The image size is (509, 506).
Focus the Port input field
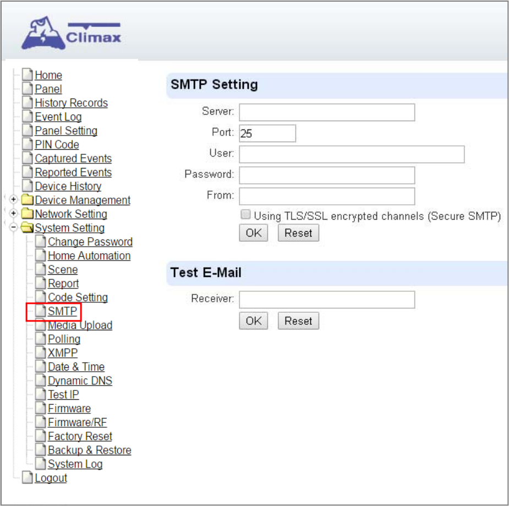pyautogui.click(x=267, y=133)
